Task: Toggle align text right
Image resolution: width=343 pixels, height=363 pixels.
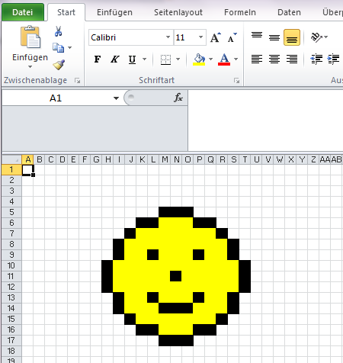Action: click(x=292, y=59)
